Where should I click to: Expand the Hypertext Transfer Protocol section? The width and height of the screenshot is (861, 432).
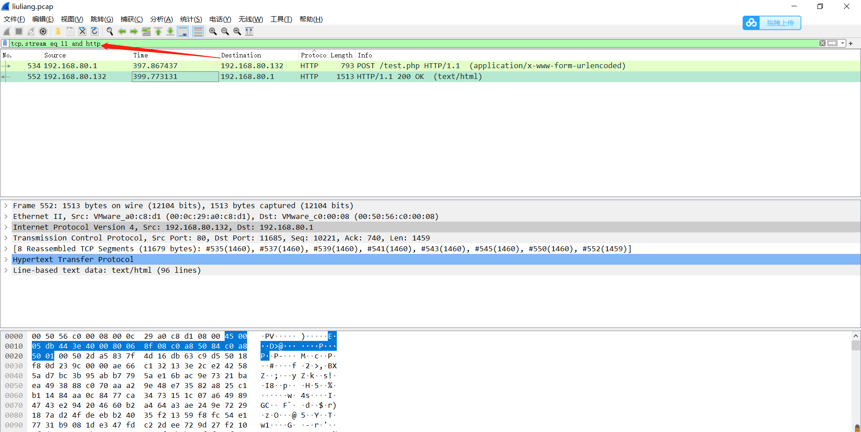click(x=6, y=259)
